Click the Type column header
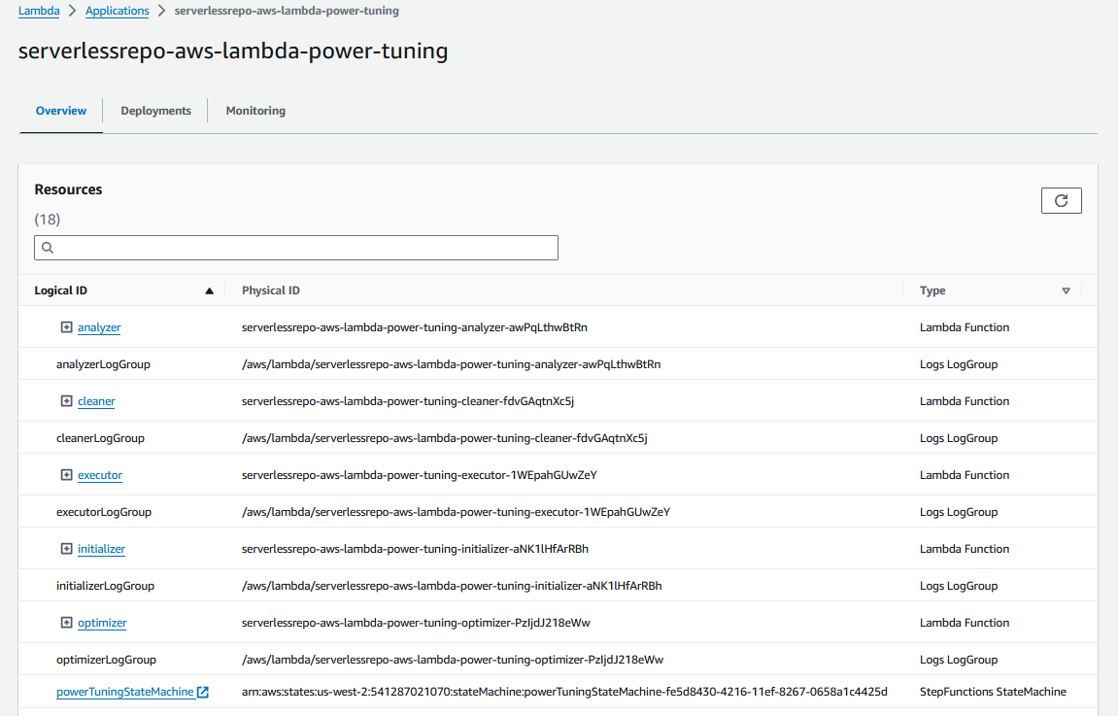 point(932,290)
